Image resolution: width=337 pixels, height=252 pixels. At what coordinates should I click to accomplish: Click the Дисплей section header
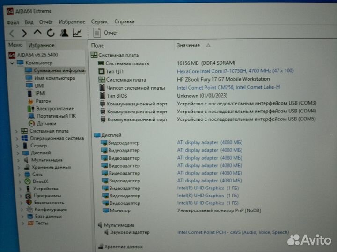coord(108,135)
